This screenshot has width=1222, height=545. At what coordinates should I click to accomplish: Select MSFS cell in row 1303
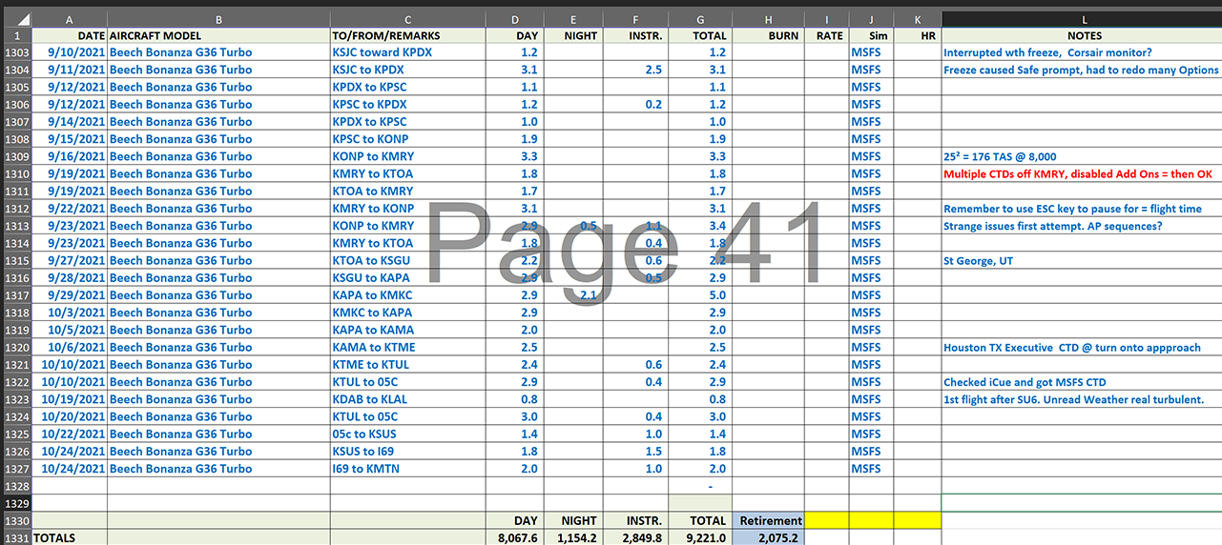(871, 52)
